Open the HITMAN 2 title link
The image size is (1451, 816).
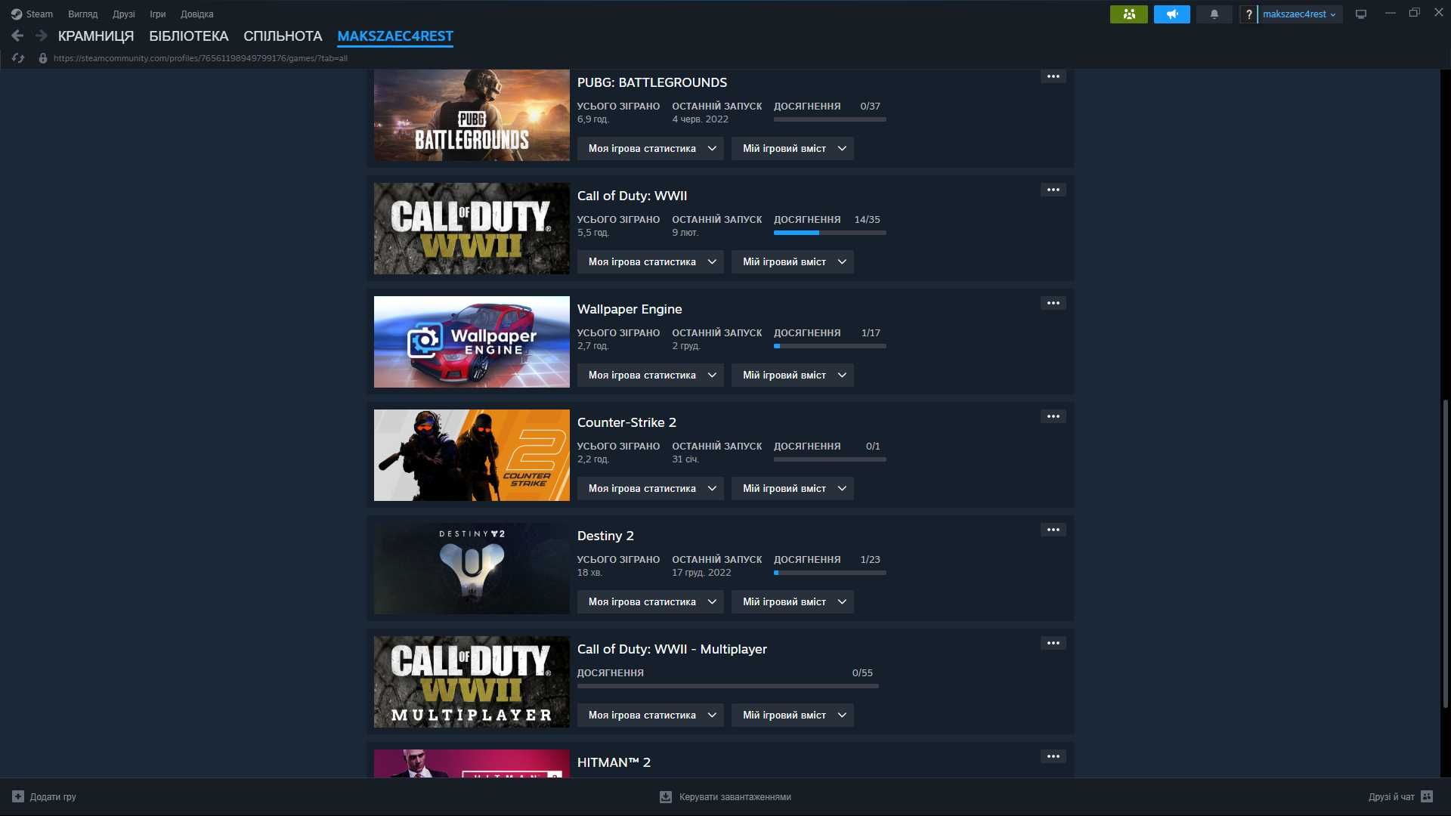coord(614,762)
